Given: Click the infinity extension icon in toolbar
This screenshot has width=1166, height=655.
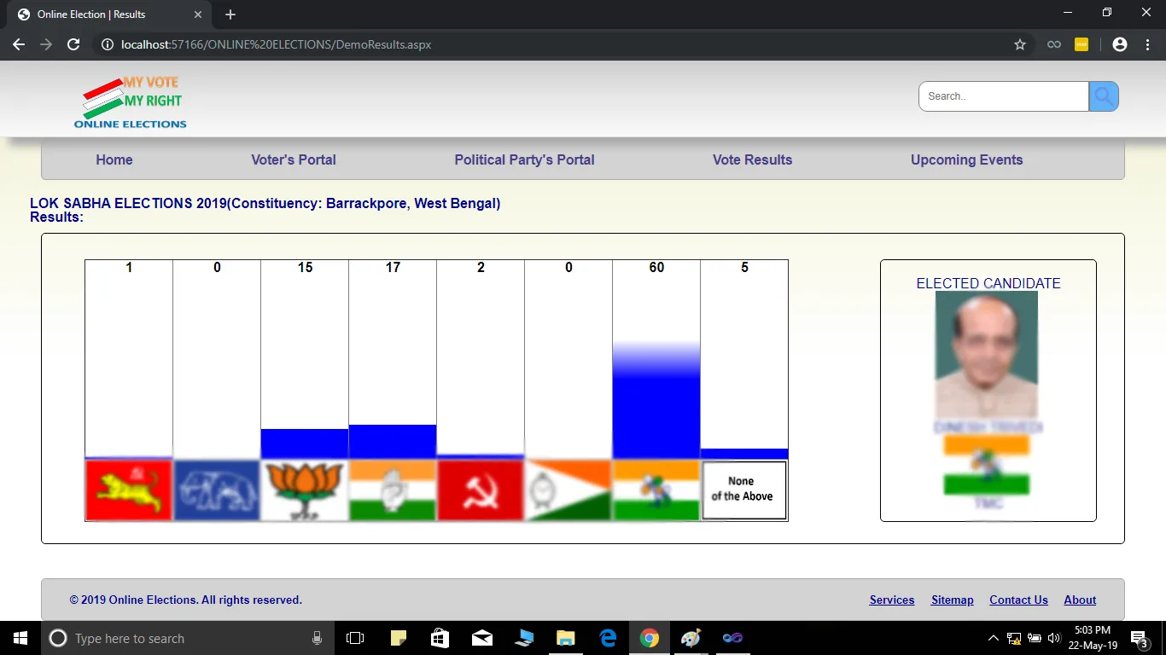Looking at the screenshot, I should (x=1054, y=44).
